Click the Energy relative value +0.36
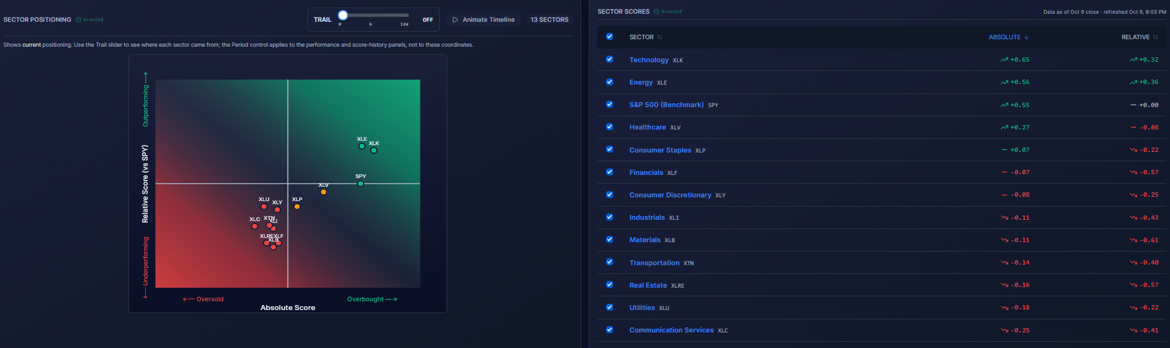The height and width of the screenshot is (348, 1170). click(1149, 82)
